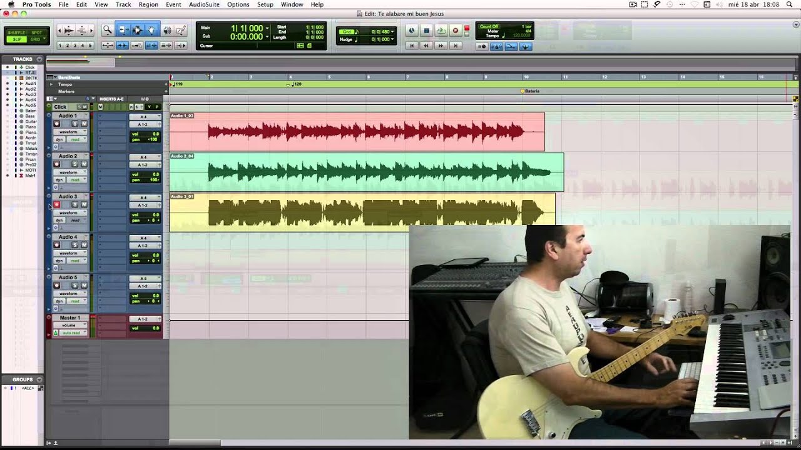Select the Audio 1_03 red clip
Image resolution: width=801 pixels, height=450 pixels.
(357, 132)
